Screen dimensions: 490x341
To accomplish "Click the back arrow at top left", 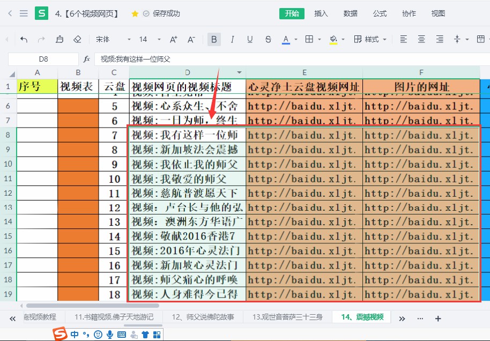I will point(10,13).
